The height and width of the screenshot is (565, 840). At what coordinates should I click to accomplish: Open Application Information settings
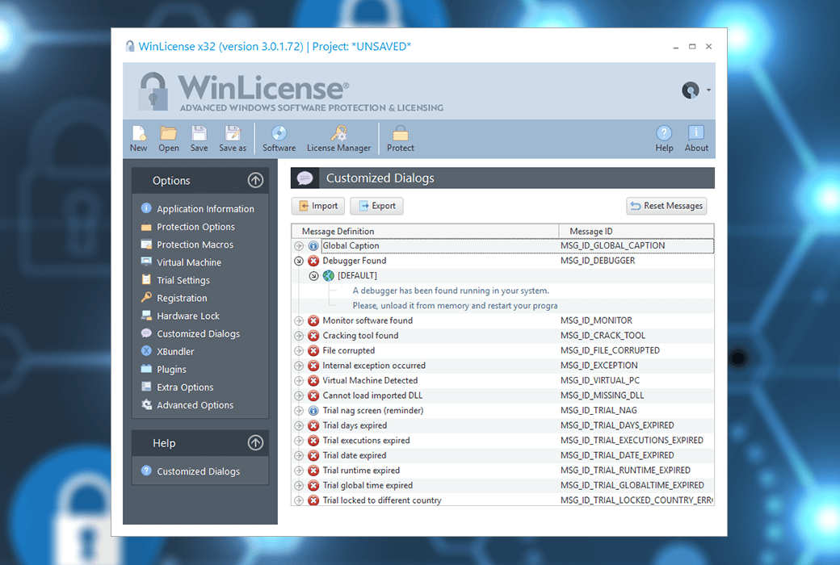pyautogui.click(x=205, y=208)
